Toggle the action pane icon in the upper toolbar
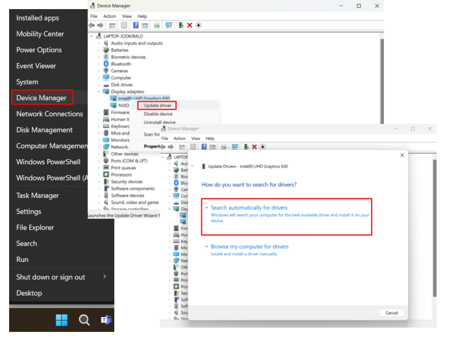This screenshot has width=455, height=341. click(145, 26)
